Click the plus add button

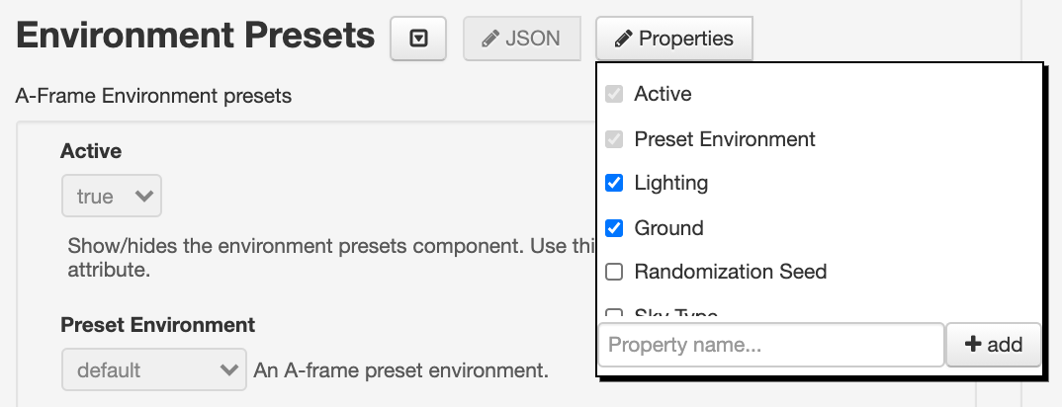point(993,345)
